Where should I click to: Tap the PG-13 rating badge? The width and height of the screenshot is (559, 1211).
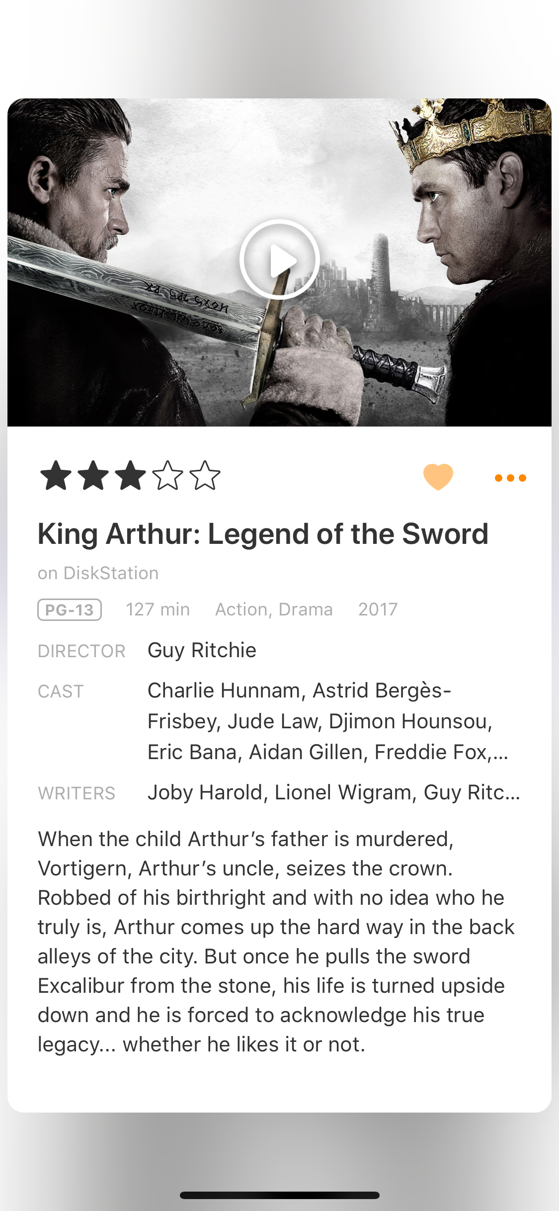click(70, 609)
